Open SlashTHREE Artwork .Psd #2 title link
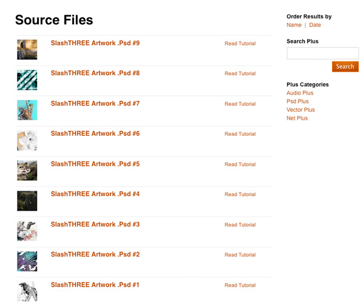 point(95,254)
